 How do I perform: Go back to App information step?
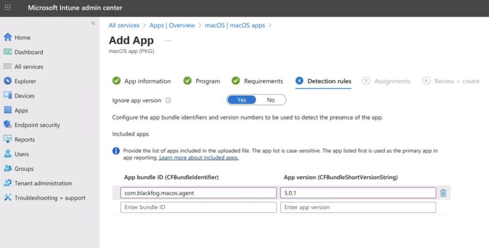(x=148, y=81)
